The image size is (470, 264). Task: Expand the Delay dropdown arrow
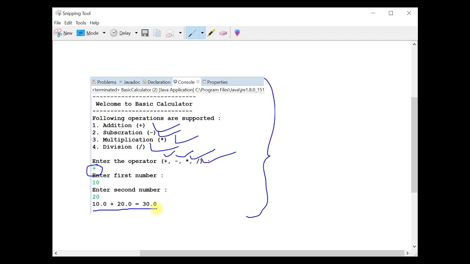click(x=136, y=33)
